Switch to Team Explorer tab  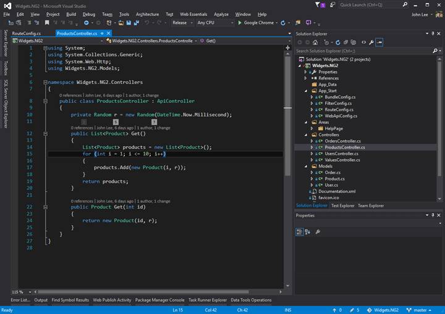(371, 206)
